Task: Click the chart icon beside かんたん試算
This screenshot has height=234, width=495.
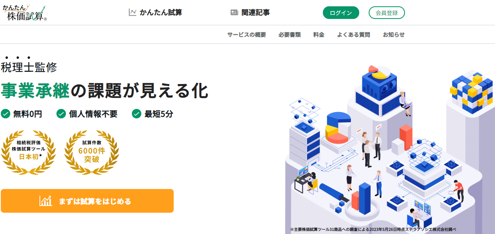Action: (x=133, y=12)
